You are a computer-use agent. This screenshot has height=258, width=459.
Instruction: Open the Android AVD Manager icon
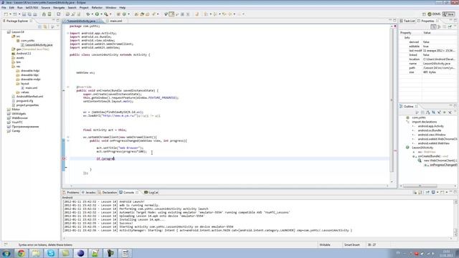[49, 14]
